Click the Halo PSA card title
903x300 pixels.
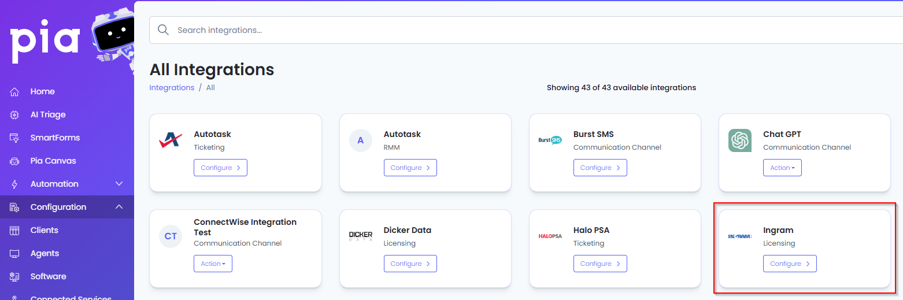tap(591, 230)
